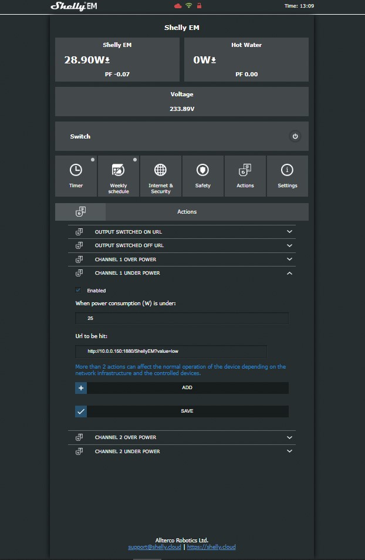Uncheck the Enabled checkbox
The image size is (365, 560).
click(x=79, y=290)
